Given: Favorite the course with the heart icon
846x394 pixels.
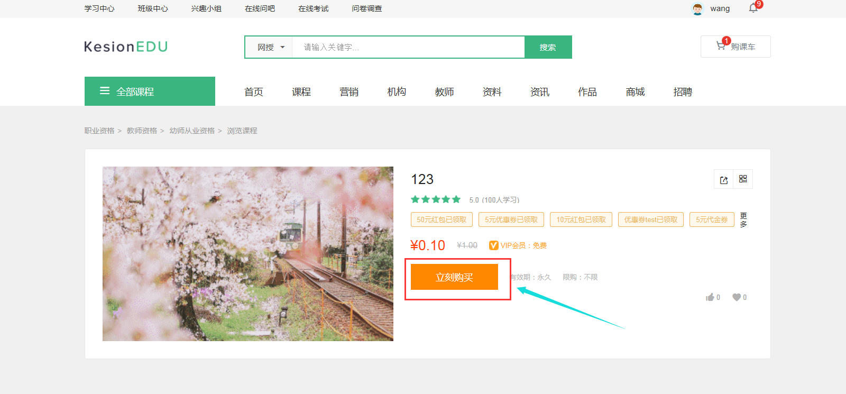Looking at the screenshot, I should [x=737, y=297].
